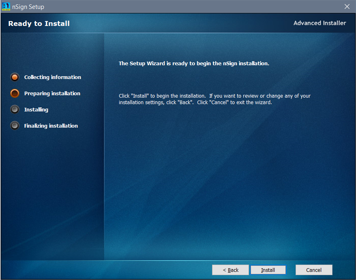Click the Finalizing installation step bullet icon
This screenshot has width=356, height=280.
tap(15, 126)
